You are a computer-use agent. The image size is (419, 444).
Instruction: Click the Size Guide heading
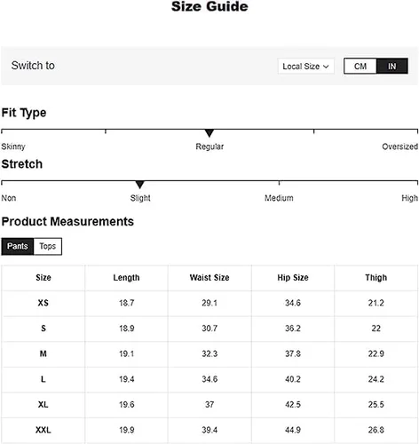(209, 6)
